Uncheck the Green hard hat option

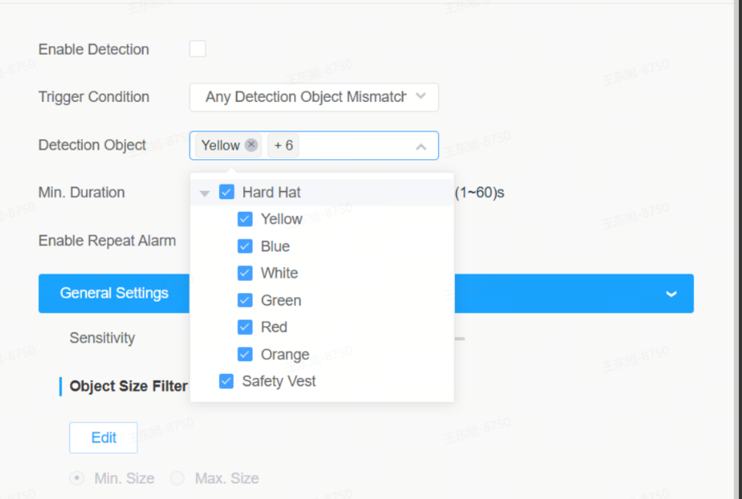tap(245, 300)
